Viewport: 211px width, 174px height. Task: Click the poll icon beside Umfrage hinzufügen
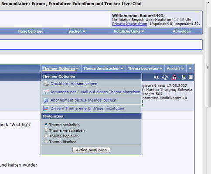(46, 109)
